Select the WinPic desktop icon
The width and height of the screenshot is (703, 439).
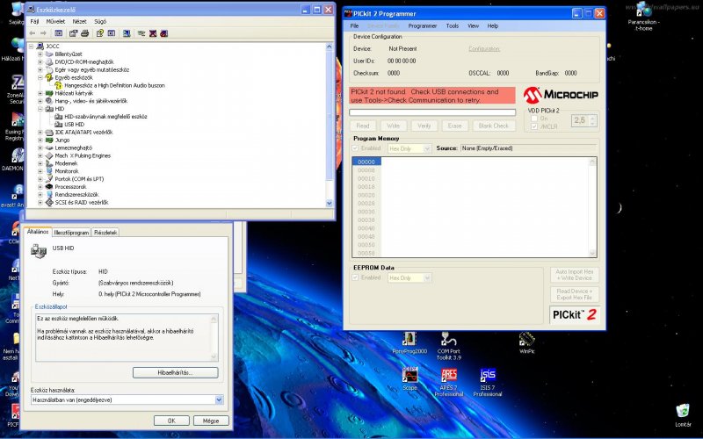(x=526, y=343)
